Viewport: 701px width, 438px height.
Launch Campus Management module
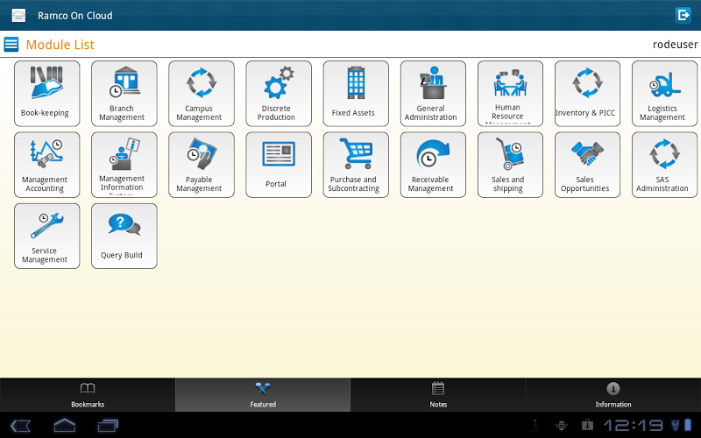tap(202, 94)
